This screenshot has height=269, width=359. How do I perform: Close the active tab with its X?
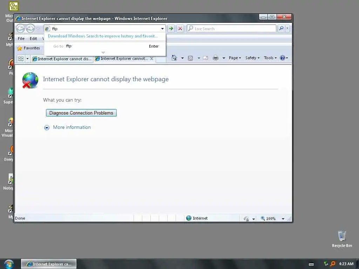click(151, 58)
